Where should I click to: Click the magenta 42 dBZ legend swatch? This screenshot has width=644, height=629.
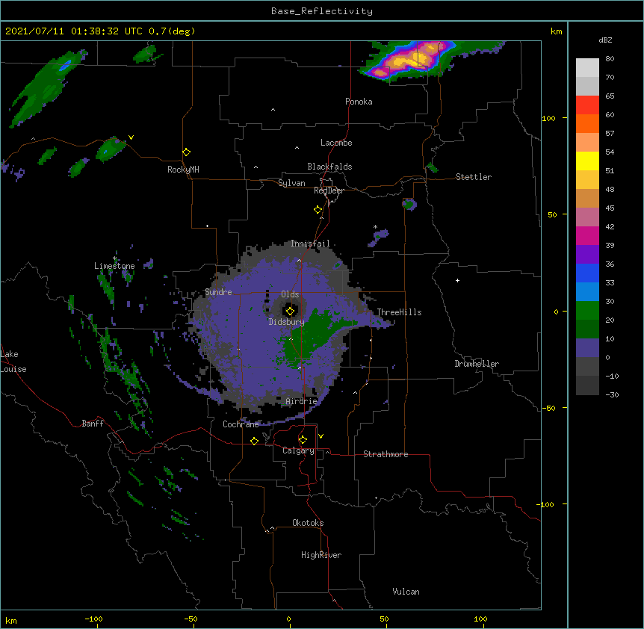[587, 235]
